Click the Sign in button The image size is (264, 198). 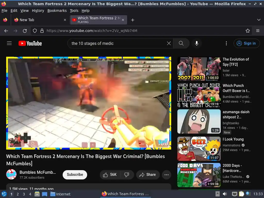coord(246,43)
